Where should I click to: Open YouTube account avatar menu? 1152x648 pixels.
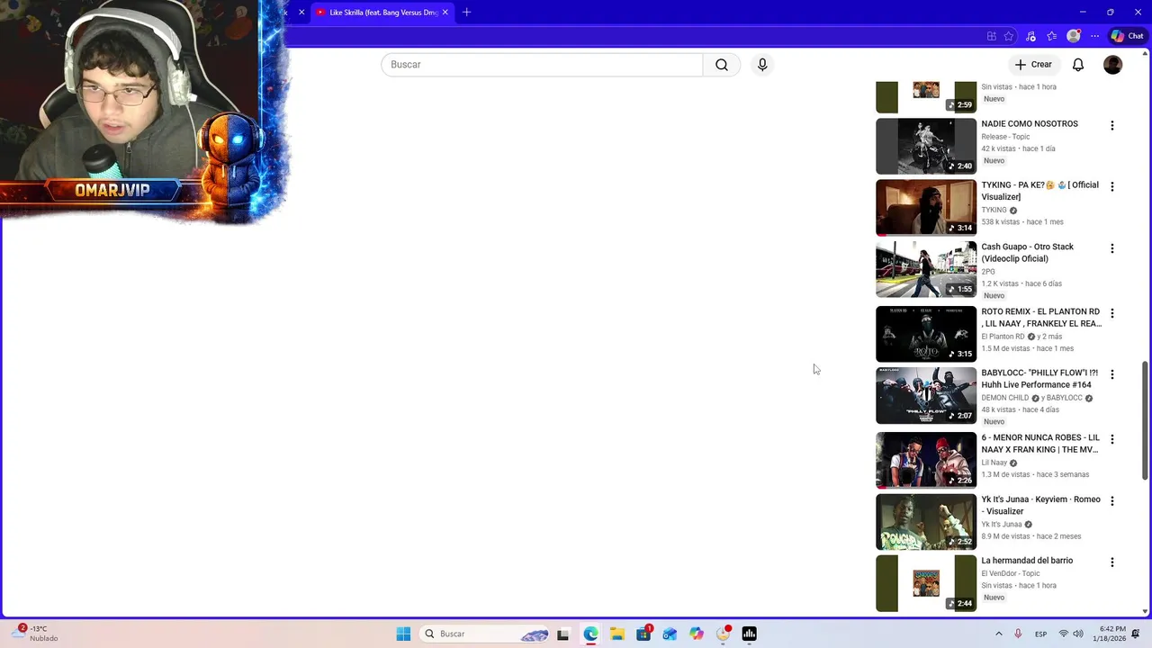pos(1113,65)
